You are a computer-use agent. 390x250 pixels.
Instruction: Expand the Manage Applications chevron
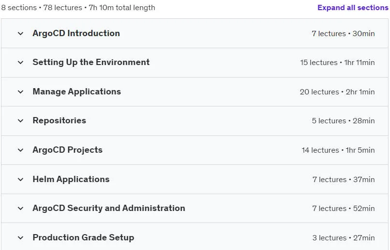point(21,92)
